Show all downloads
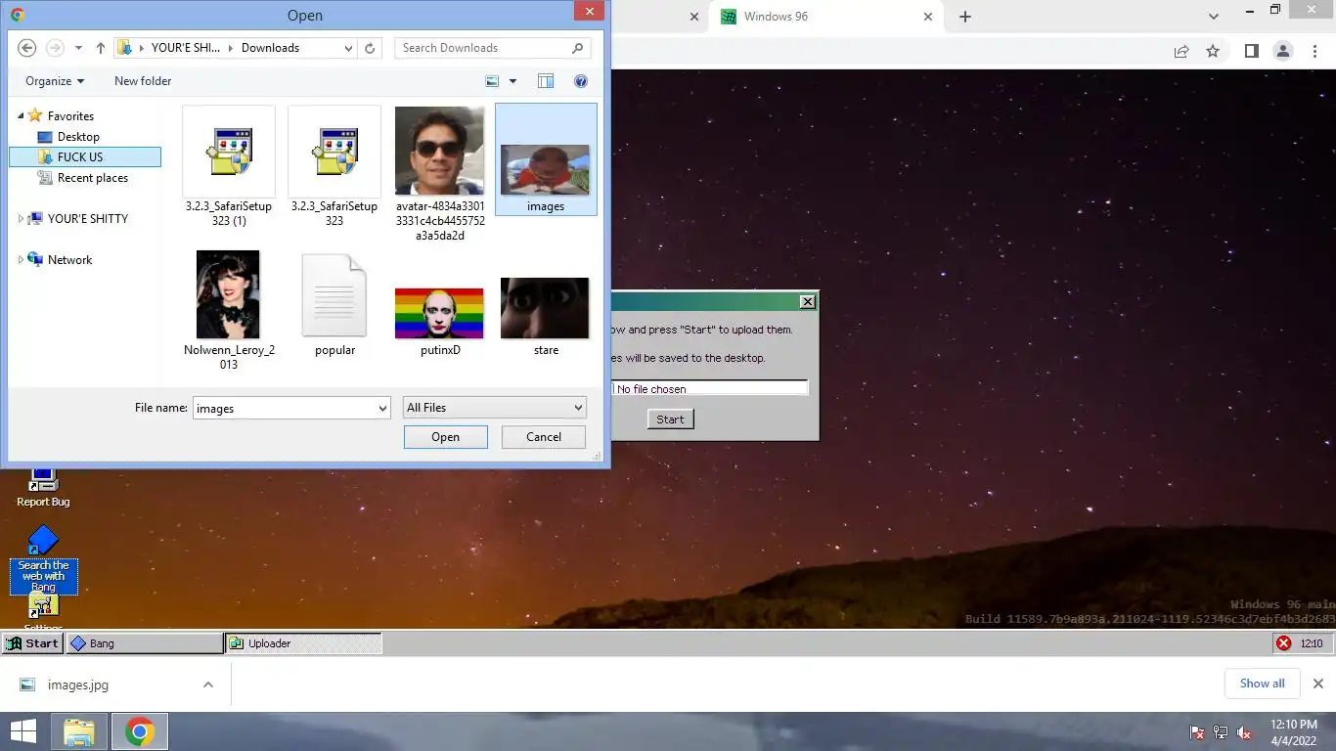Image resolution: width=1336 pixels, height=751 pixels. pyautogui.click(x=1262, y=684)
